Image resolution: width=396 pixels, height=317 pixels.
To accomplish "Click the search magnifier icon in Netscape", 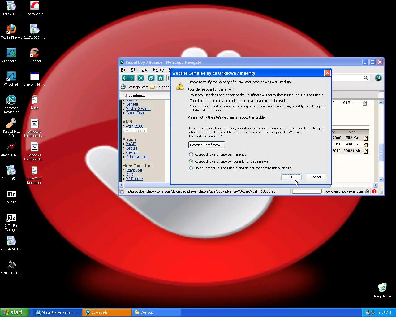I will tap(366, 78).
